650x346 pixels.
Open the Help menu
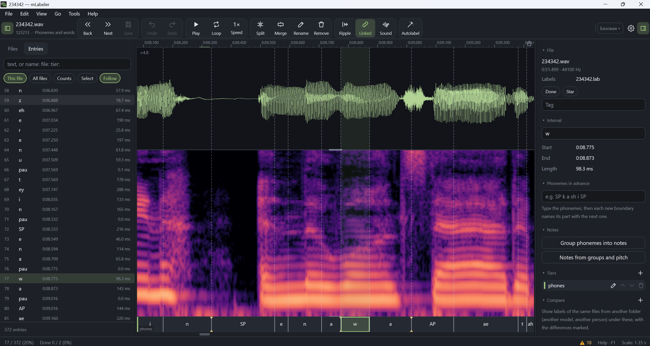93,14
